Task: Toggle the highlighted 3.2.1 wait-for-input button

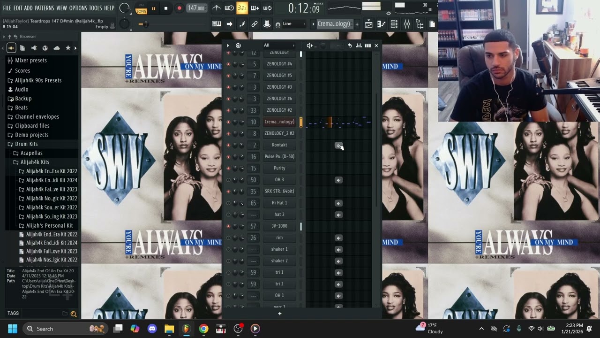Action: point(242,8)
